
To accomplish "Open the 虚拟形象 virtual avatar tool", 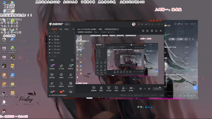I will [52, 76].
